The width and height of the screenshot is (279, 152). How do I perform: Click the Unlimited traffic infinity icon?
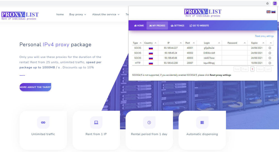43,122
